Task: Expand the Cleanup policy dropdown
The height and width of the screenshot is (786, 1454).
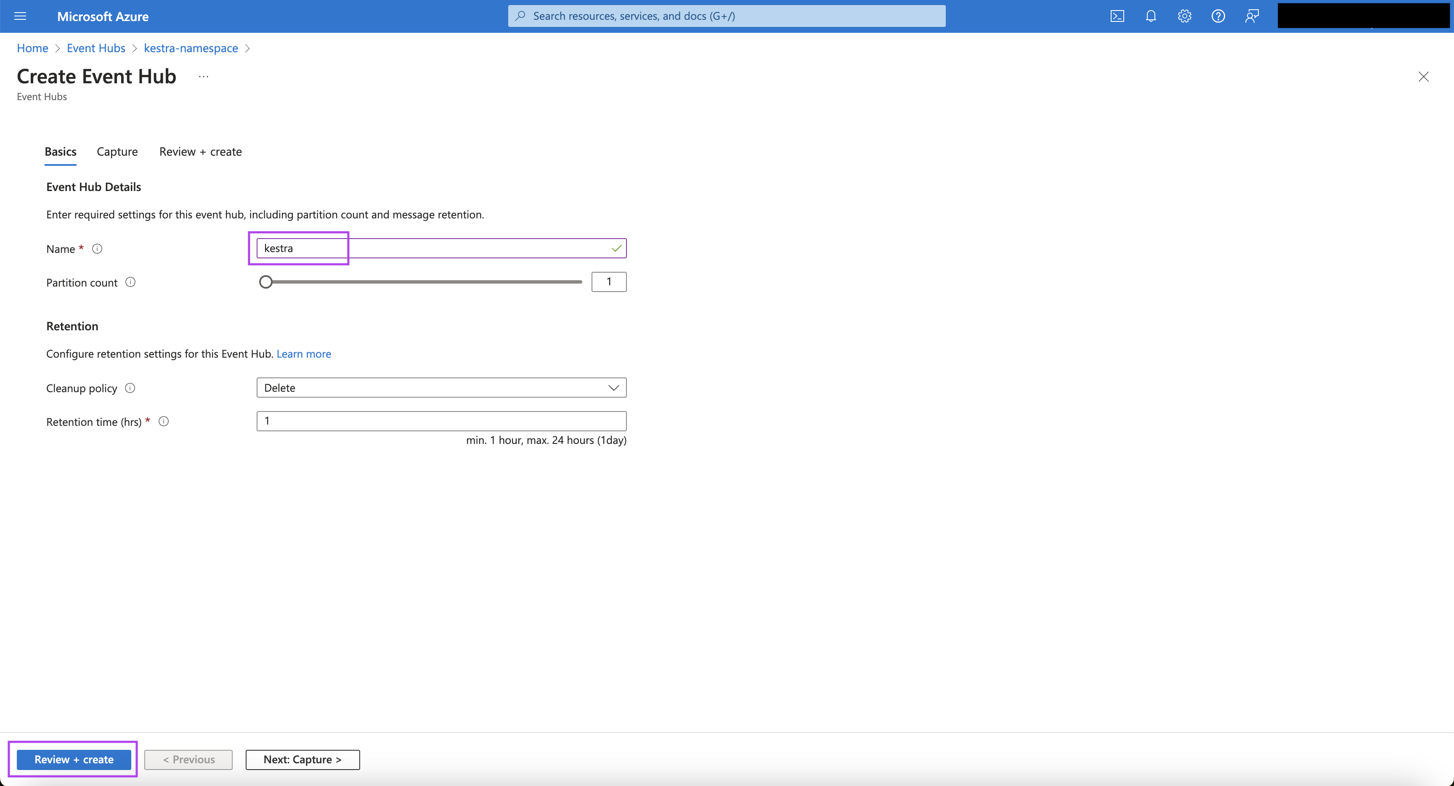Action: click(x=441, y=388)
